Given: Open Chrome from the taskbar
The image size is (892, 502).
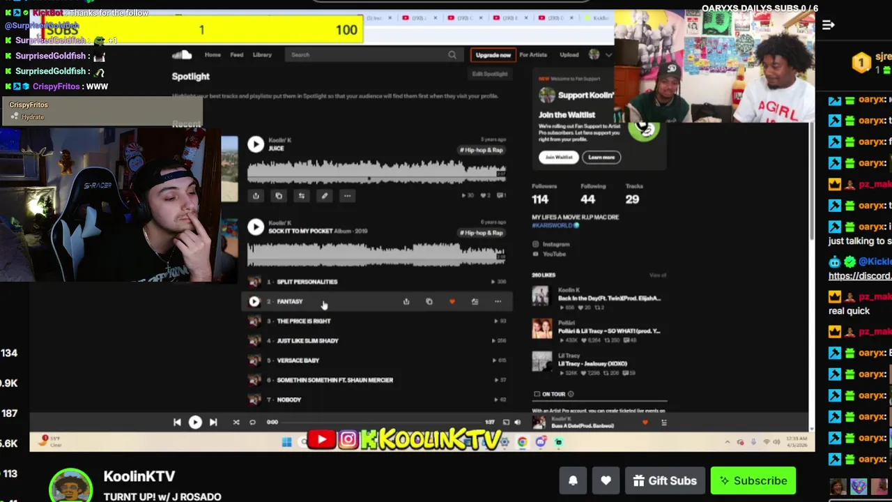Looking at the screenshot, I should click(522, 442).
